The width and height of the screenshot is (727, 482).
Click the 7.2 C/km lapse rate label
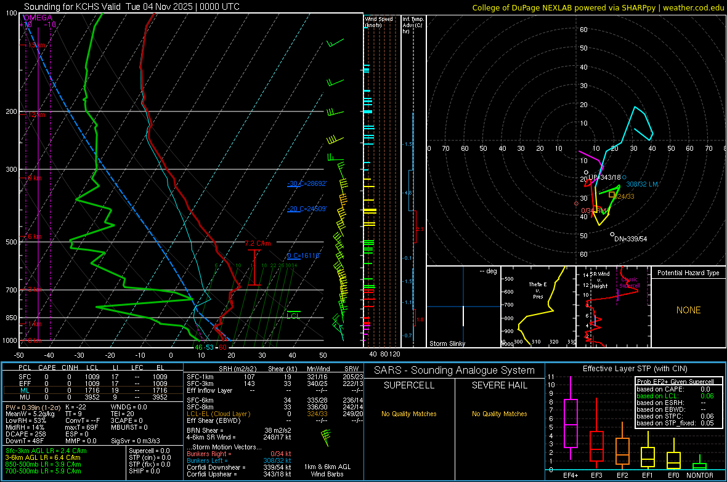tap(258, 243)
